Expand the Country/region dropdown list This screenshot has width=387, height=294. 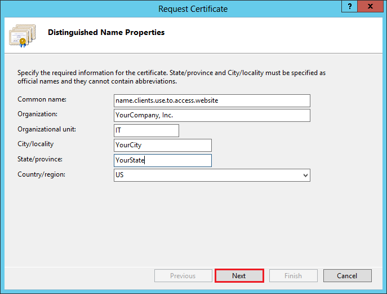pyautogui.click(x=305, y=175)
